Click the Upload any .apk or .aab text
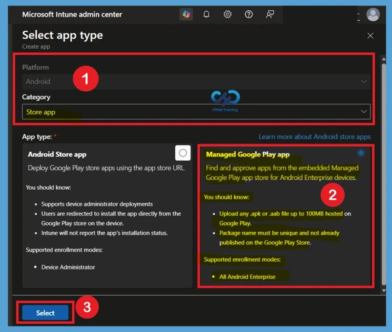 point(285,218)
